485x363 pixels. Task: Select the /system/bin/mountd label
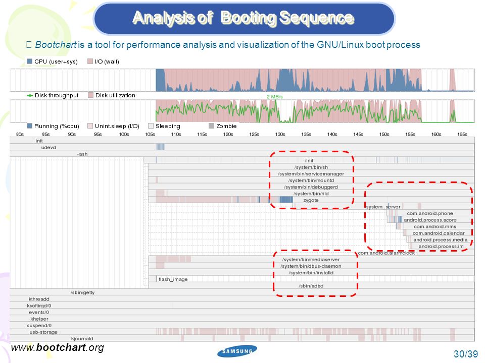(x=311, y=180)
